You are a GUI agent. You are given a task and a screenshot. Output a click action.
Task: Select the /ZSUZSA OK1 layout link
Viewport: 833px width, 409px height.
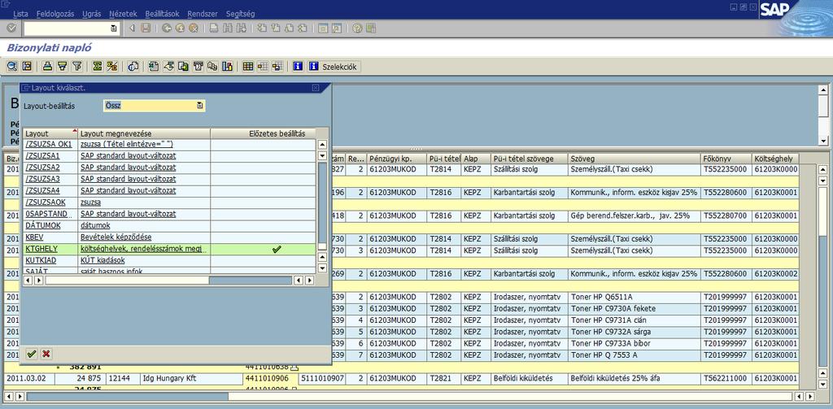(48, 144)
